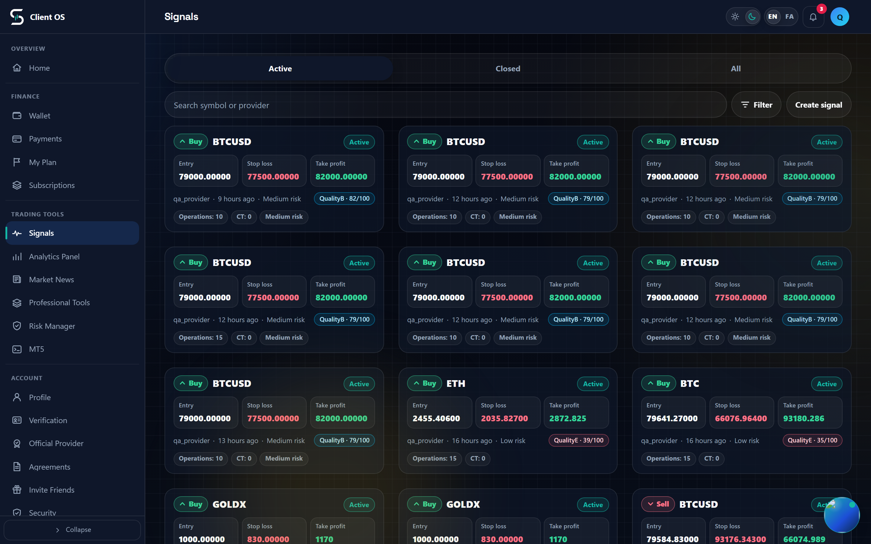Click BTC entry value 79641.27000
The height and width of the screenshot is (544, 871).
click(x=672, y=419)
